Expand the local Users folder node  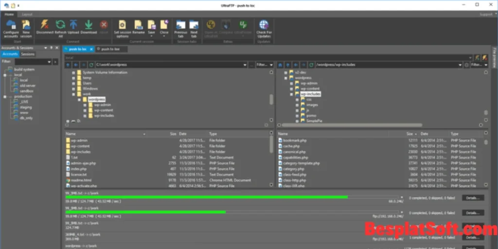(x=73, y=83)
